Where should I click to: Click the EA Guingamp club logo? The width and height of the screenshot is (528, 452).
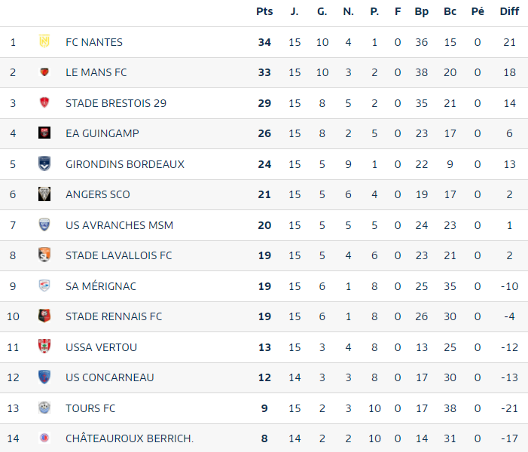pos(44,133)
